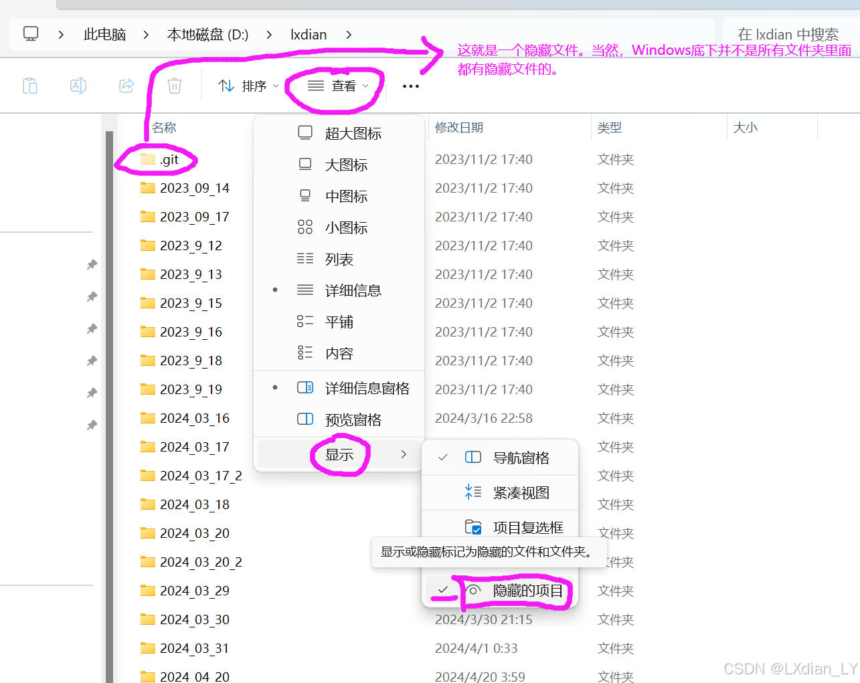Screen dimensions: 860x683
Task: Disable the 项目复选框 item checkboxes option
Action: click(x=529, y=527)
